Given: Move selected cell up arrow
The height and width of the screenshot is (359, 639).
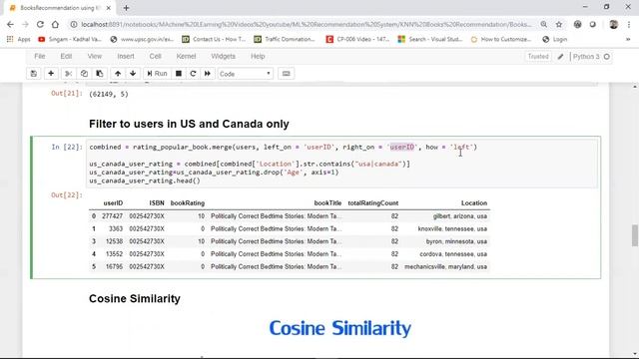Looking at the screenshot, I should tap(118, 74).
